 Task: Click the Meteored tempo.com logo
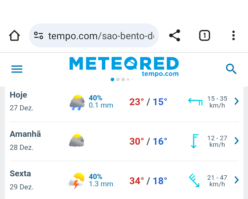124,67
